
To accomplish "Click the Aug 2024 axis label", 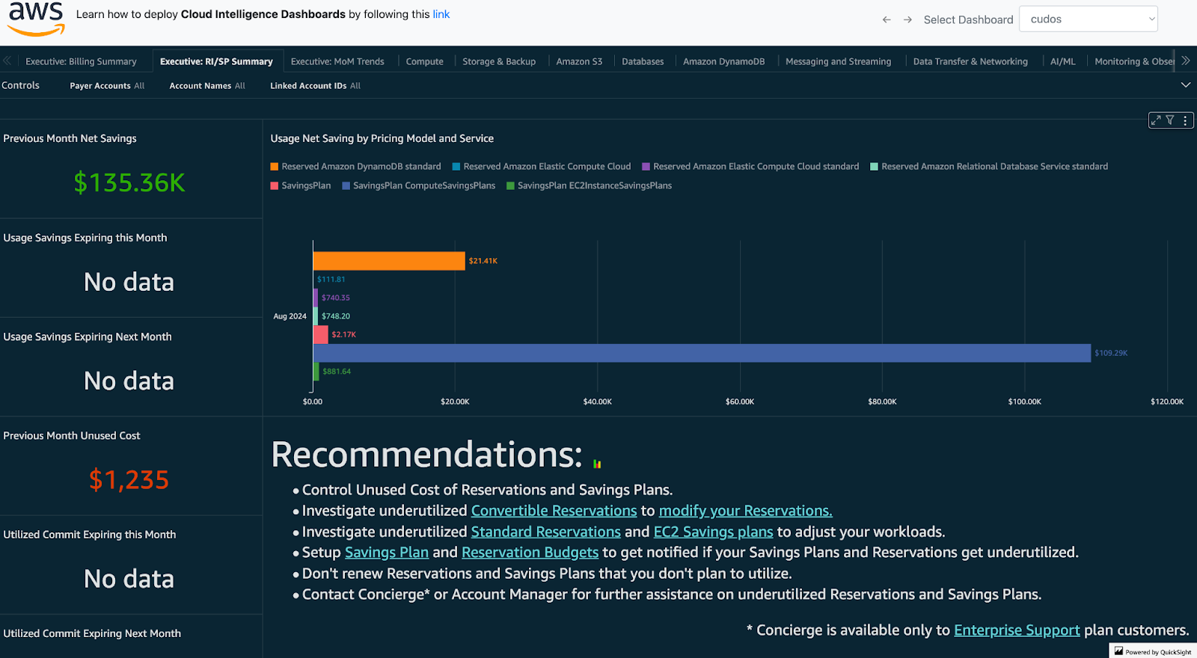I will click(290, 316).
